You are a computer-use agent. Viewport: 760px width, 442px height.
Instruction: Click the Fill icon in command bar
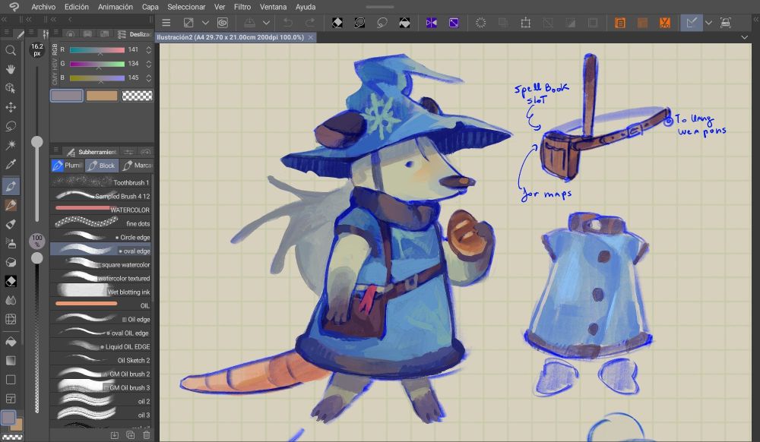point(404,23)
